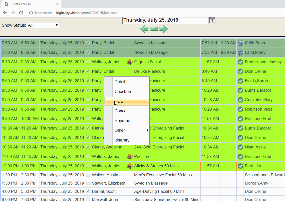Viewport: 285px width, 201px height.
Task: Click dollar sign icon in Keith,Brian row
Action: [240, 43]
